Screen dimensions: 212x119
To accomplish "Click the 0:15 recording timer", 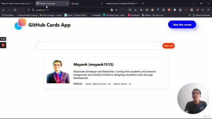I will (3, 39).
